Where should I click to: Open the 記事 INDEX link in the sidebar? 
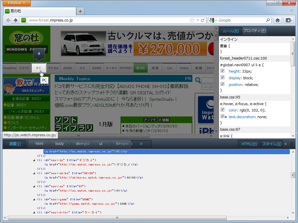pyautogui.click(x=16, y=105)
